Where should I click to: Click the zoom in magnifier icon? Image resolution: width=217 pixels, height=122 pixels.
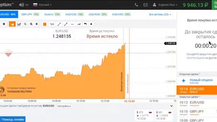[x=31, y=24]
